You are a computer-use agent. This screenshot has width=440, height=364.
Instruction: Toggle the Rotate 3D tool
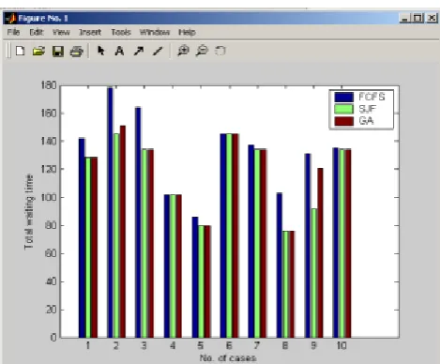220,51
